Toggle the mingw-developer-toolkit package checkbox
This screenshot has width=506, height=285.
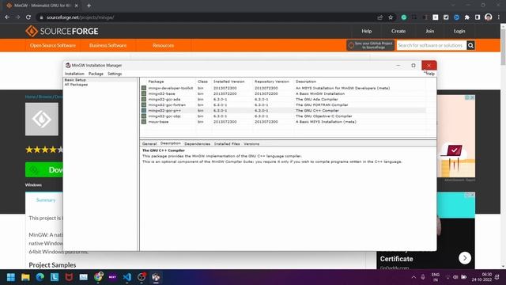tap(144, 88)
